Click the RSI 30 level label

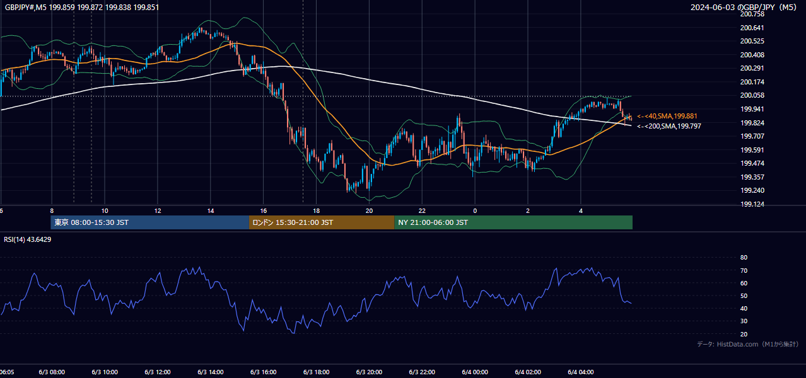pyautogui.click(x=744, y=321)
